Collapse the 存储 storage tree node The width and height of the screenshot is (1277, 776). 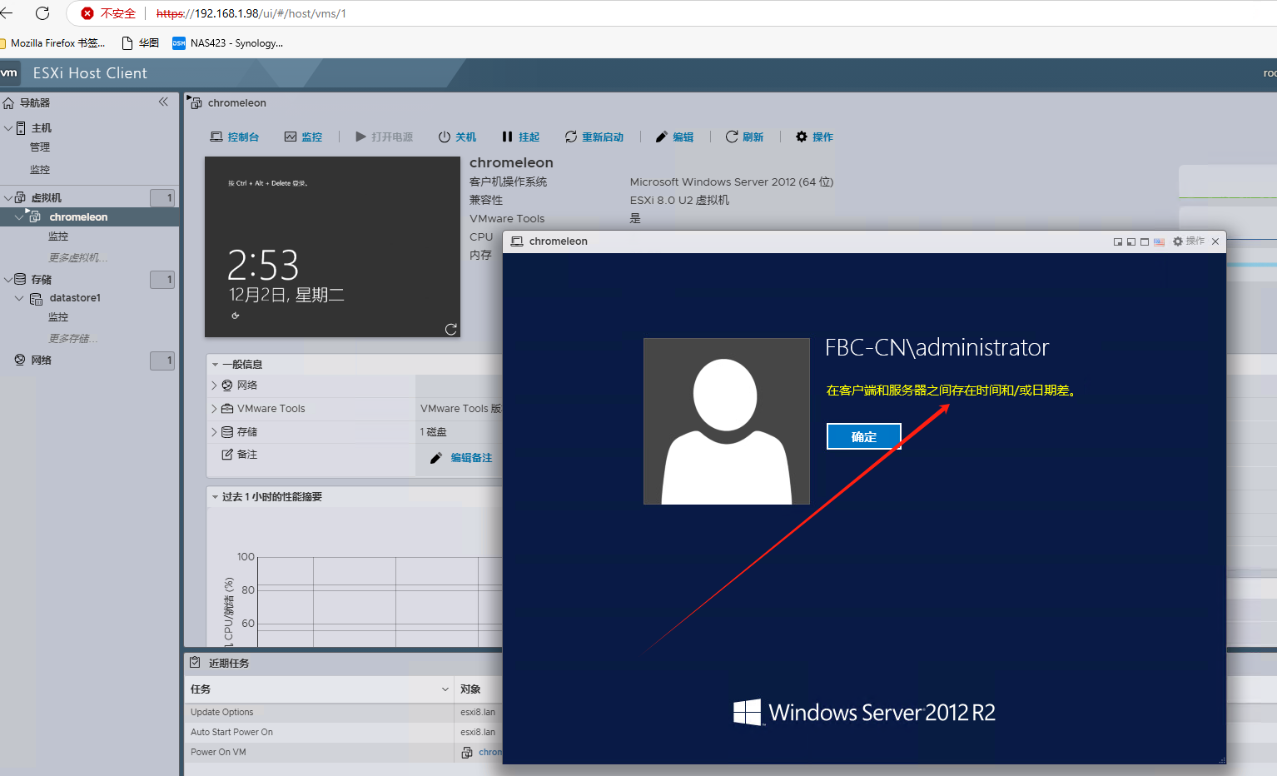tap(8, 279)
